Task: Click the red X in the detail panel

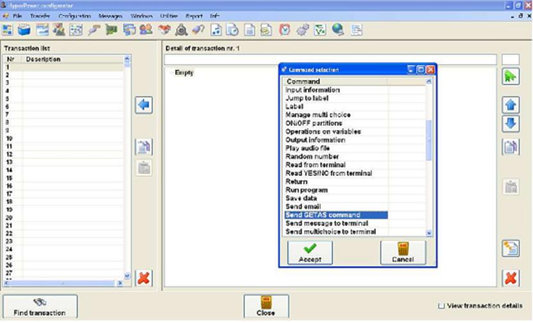Action: pyautogui.click(x=511, y=278)
